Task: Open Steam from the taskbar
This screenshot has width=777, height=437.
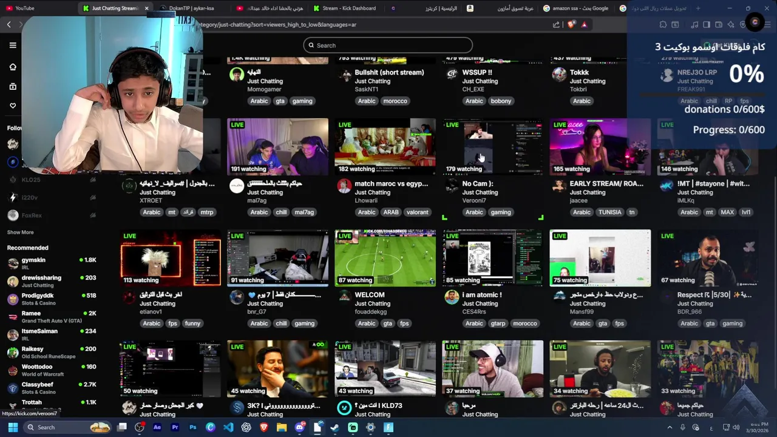Action: 335,427
